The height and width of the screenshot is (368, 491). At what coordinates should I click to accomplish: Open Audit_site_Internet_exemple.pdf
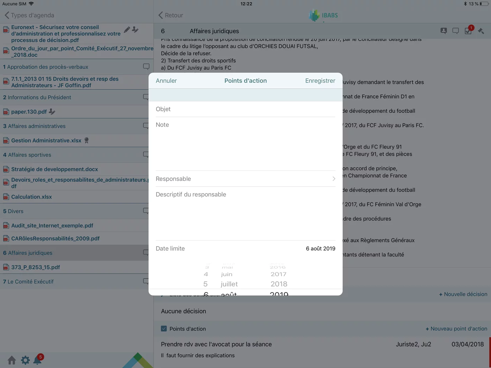tap(52, 226)
